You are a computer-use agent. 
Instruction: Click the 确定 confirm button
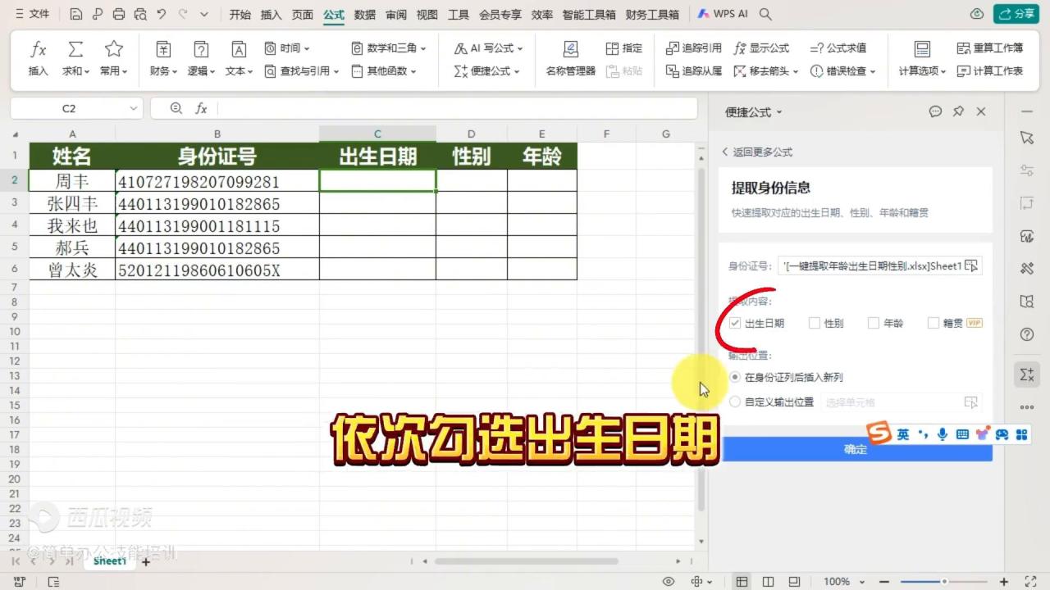(856, 449)
